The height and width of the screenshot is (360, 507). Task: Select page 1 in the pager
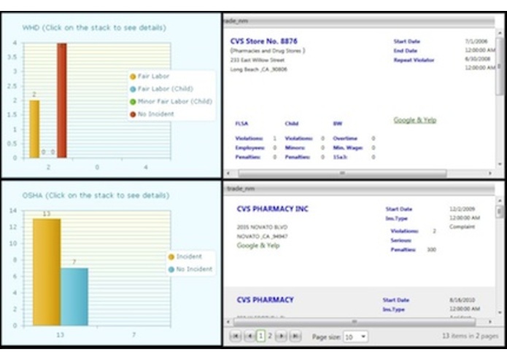click(x=260, y=336)
